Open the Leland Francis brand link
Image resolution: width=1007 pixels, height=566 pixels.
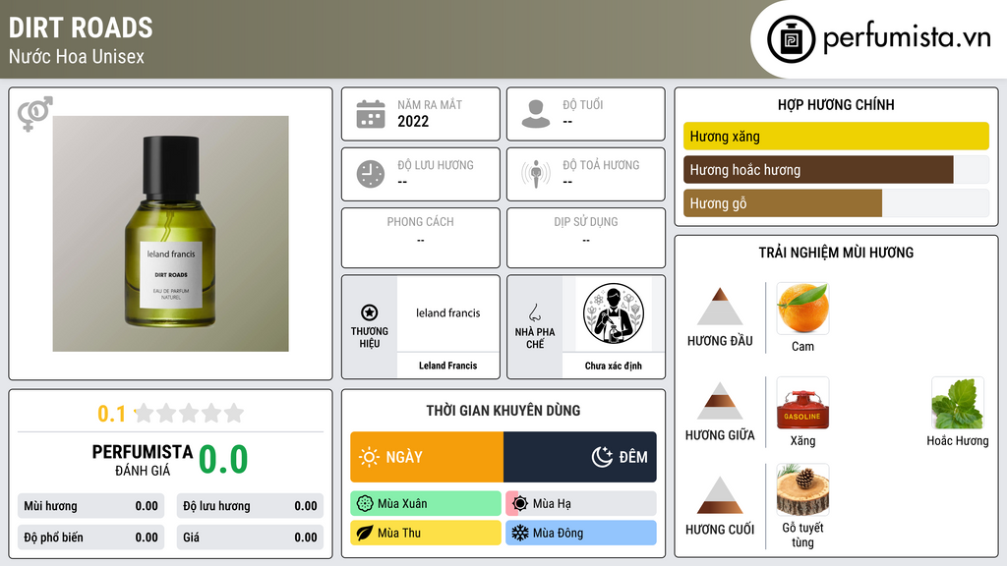[x=447, y=366]
